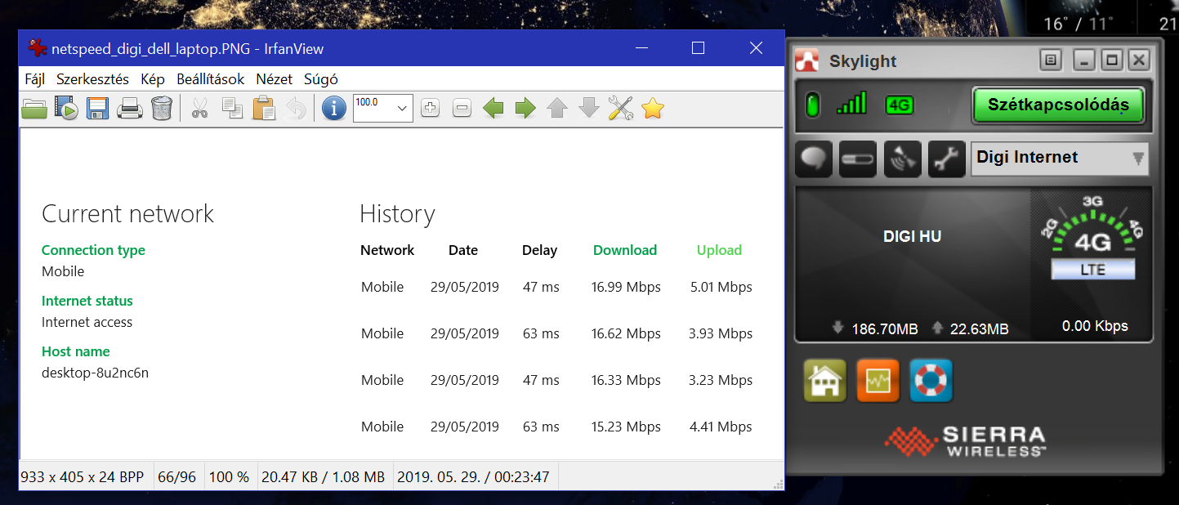Screen dimensions: 1179x505
Task: Go to next image with green right arrow
Action: [x=525, y=108]
